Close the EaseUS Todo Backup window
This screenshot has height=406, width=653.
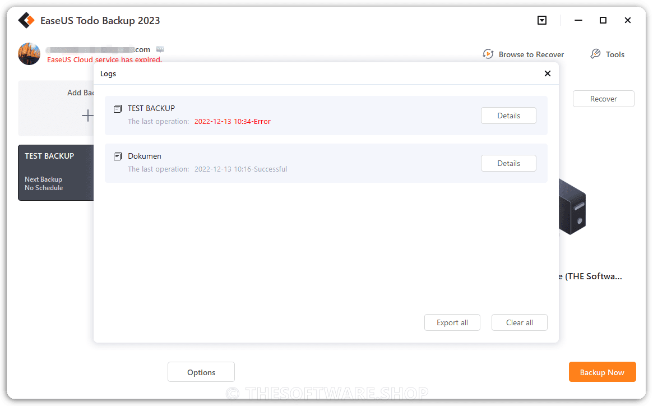628,20
